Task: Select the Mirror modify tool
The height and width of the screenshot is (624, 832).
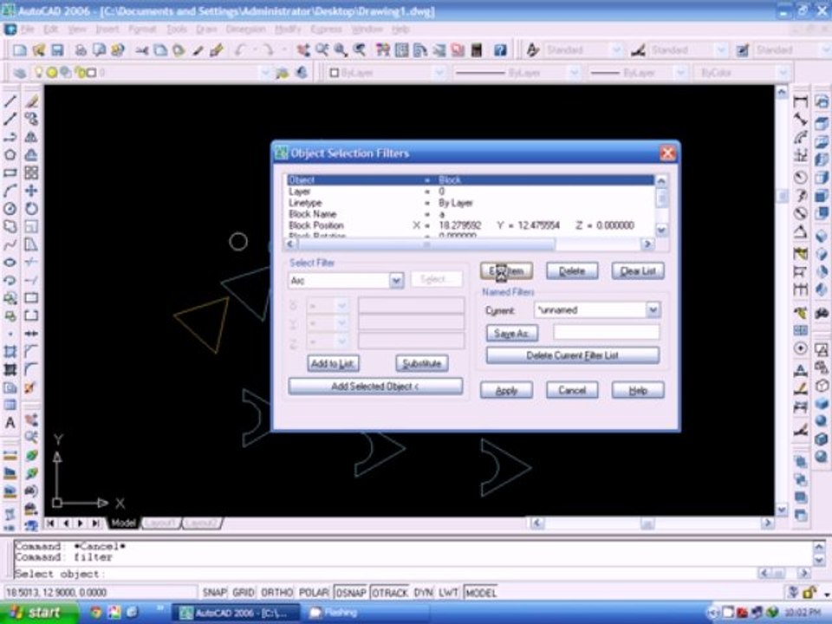Action: (31, 137)
